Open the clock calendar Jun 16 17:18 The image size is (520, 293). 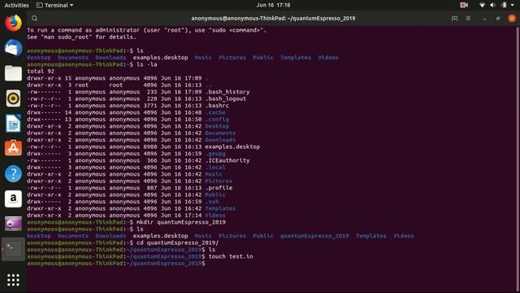click(x=273, y=5)
